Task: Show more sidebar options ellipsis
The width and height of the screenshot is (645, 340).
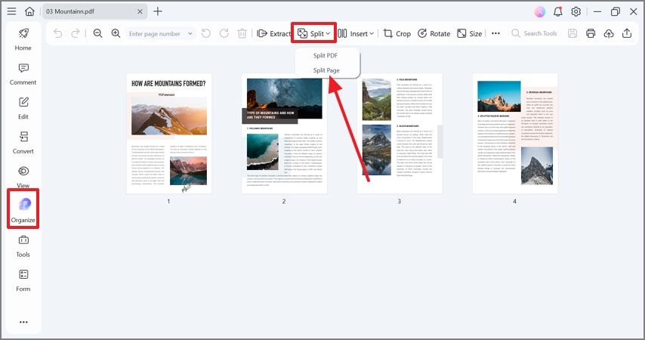Action: coord(23,322)
